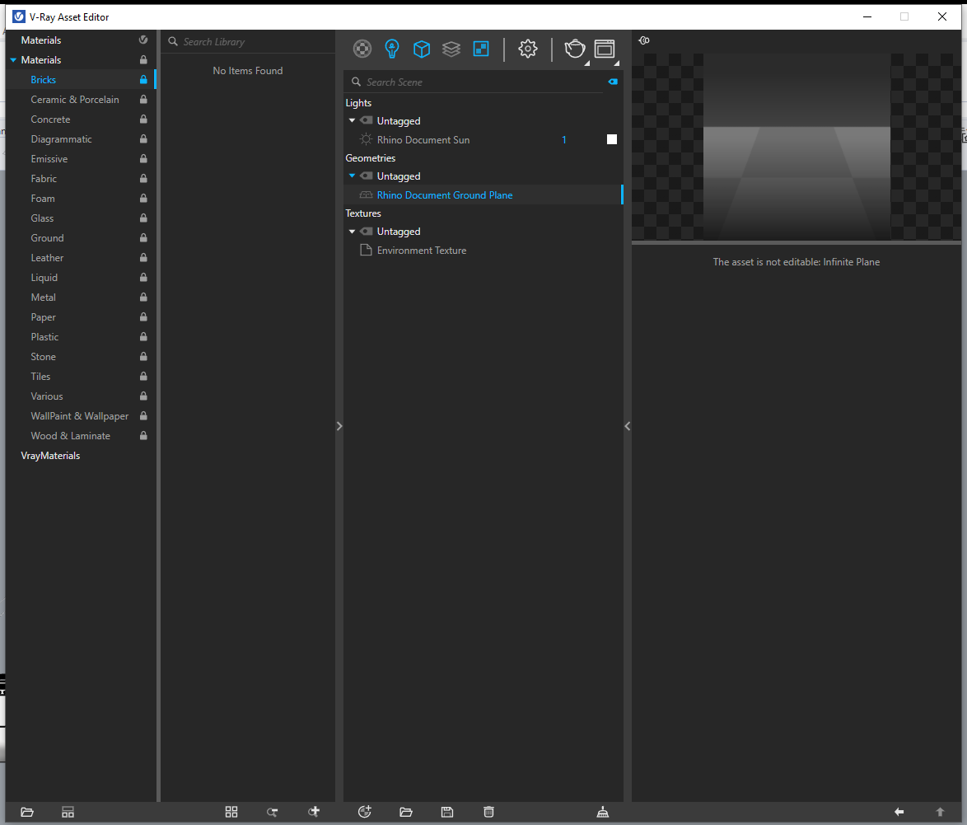967x825 pixels.
Task: Save asset to file icon
Action: click(447, 812)
